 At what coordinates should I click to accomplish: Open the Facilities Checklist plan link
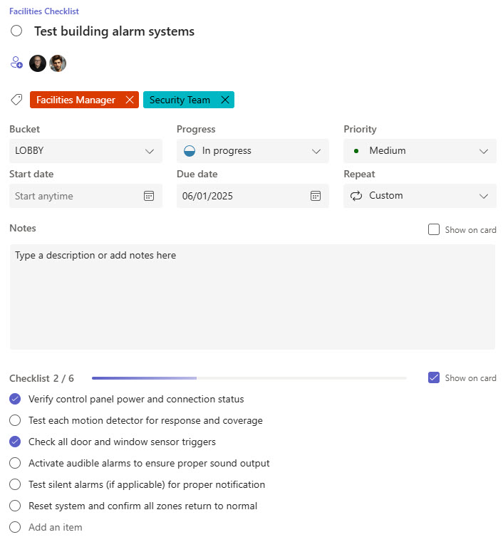(x=44, y=11)
